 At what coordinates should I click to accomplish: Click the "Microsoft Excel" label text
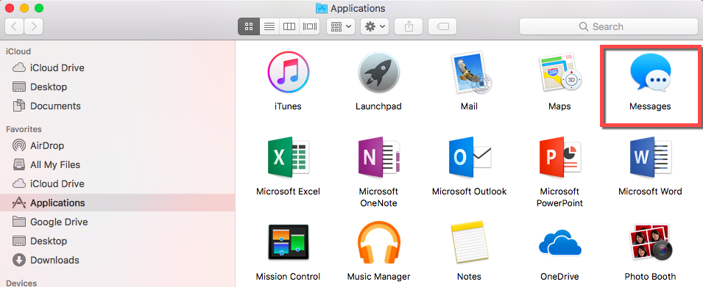click(x=289, y=192)
